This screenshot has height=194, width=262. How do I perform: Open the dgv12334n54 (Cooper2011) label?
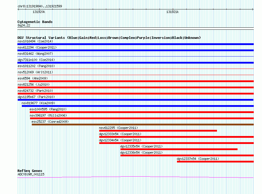click(120, 140)
